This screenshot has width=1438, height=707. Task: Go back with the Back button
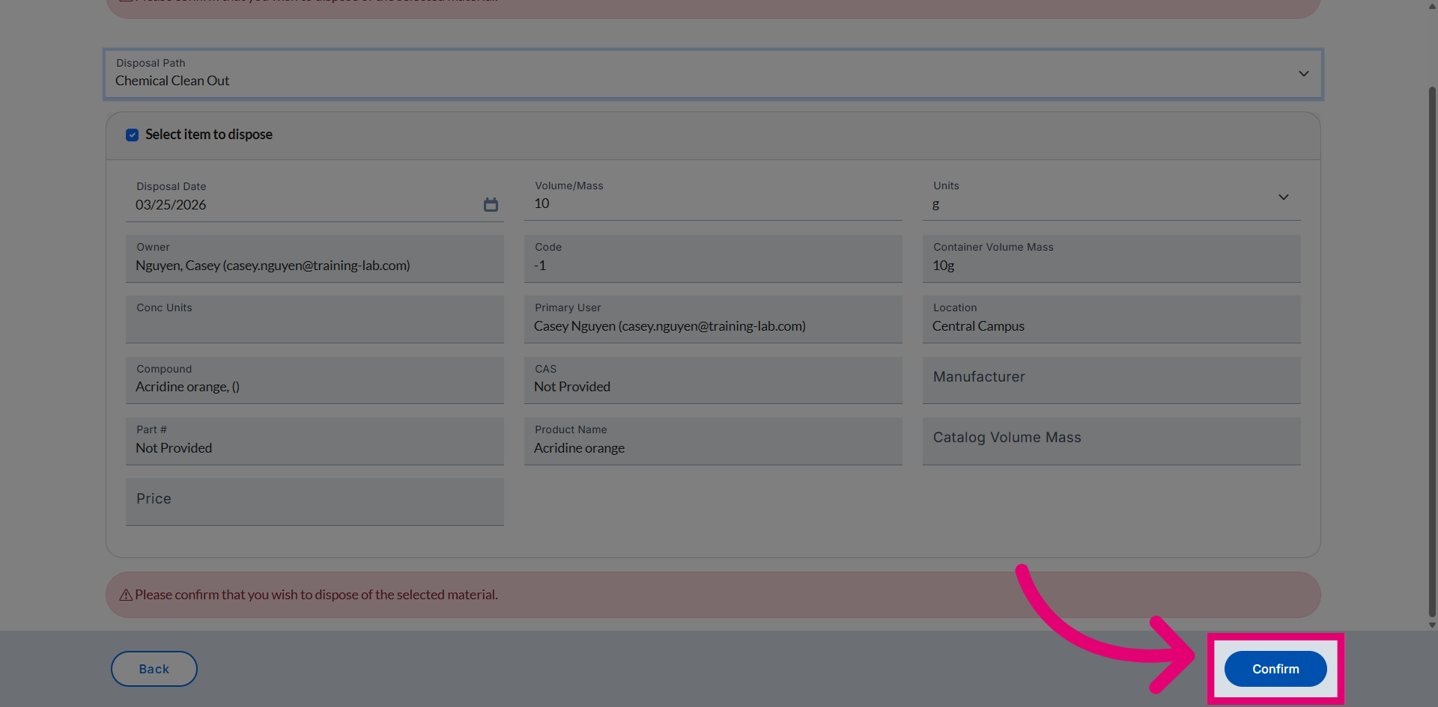pyautogui.click(x=154, y=669)
